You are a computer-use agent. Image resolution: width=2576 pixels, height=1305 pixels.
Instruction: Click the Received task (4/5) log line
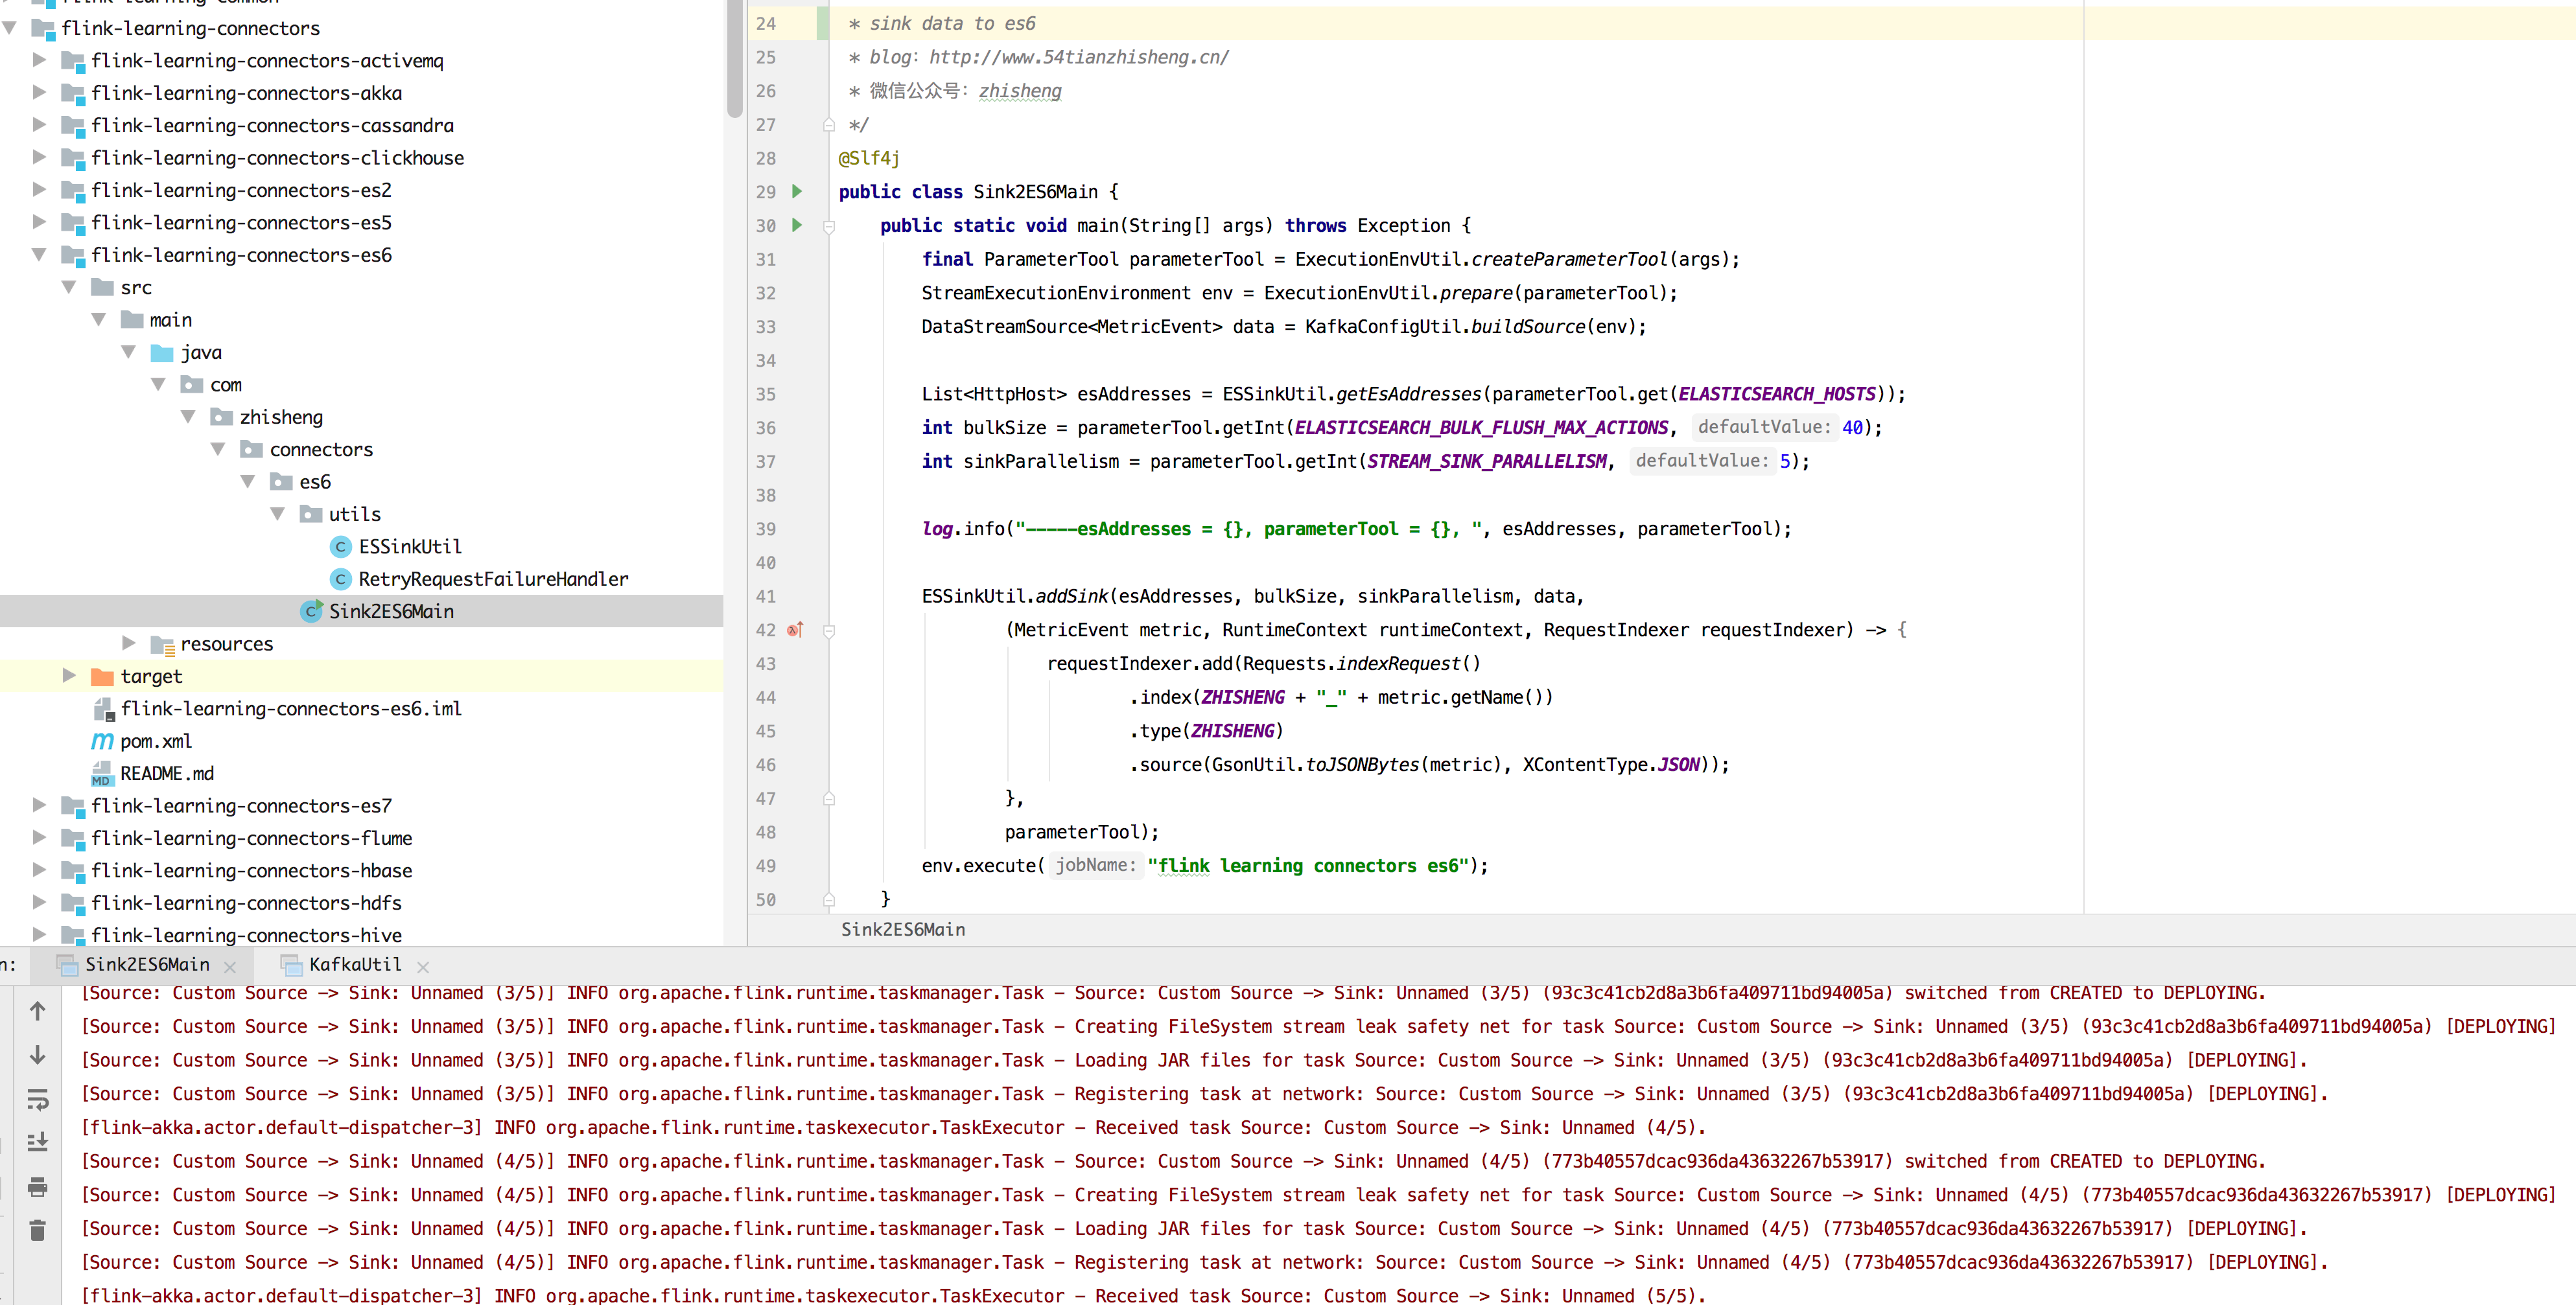[893, 1127]
